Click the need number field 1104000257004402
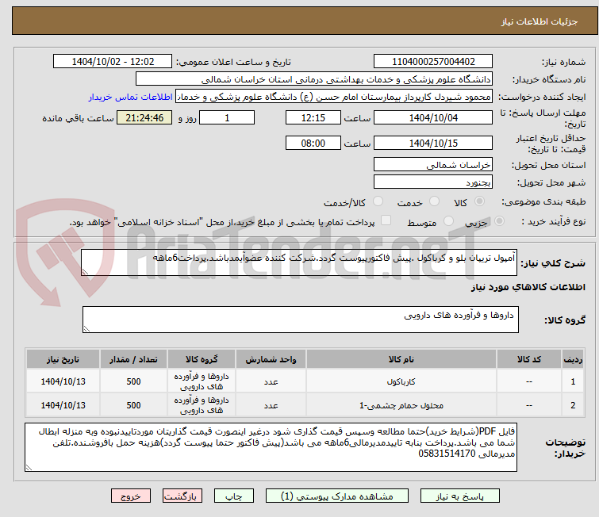 point(433,62)
